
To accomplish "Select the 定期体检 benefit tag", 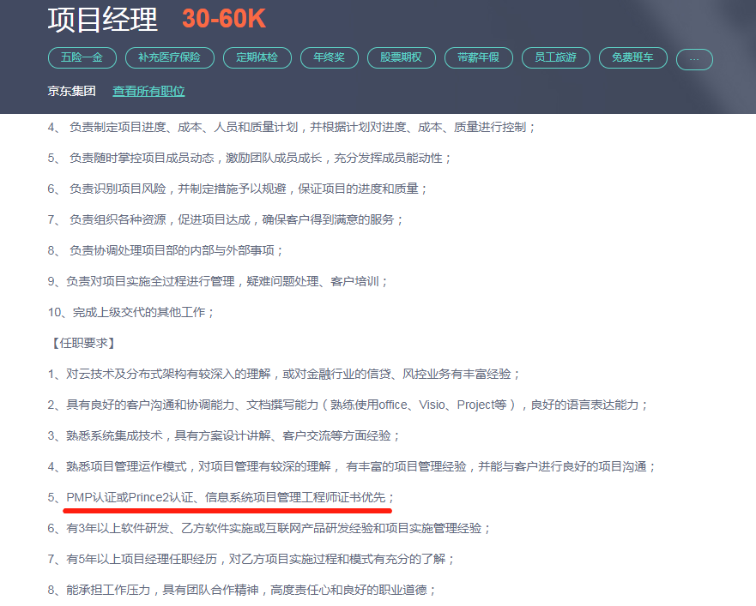I will [257, 58].
